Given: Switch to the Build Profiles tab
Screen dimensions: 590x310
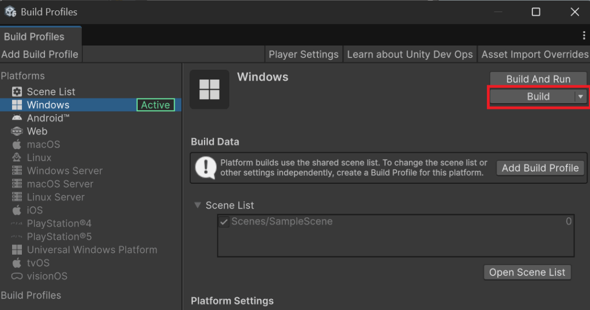Looking at the screenshot, I should pyautogui.click(x=41, y=36).
